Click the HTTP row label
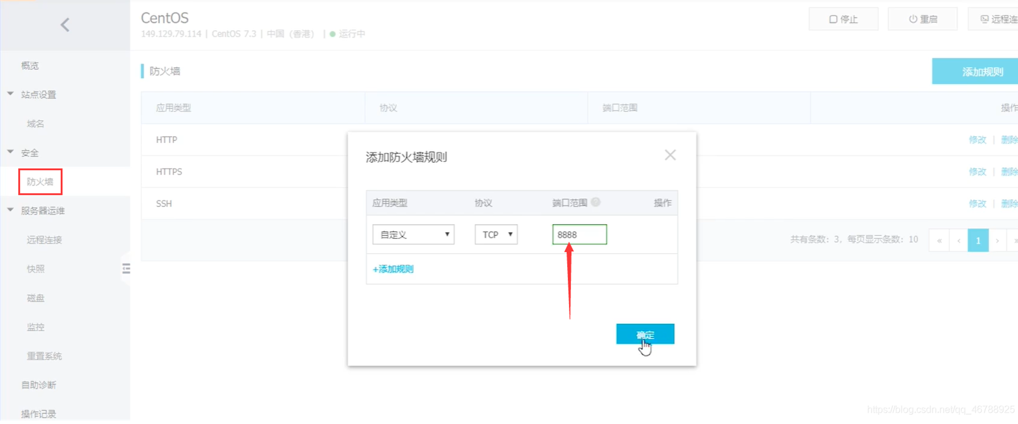Image resolution: width=1018 pixels, height=424 pixels. coord(167,140)
